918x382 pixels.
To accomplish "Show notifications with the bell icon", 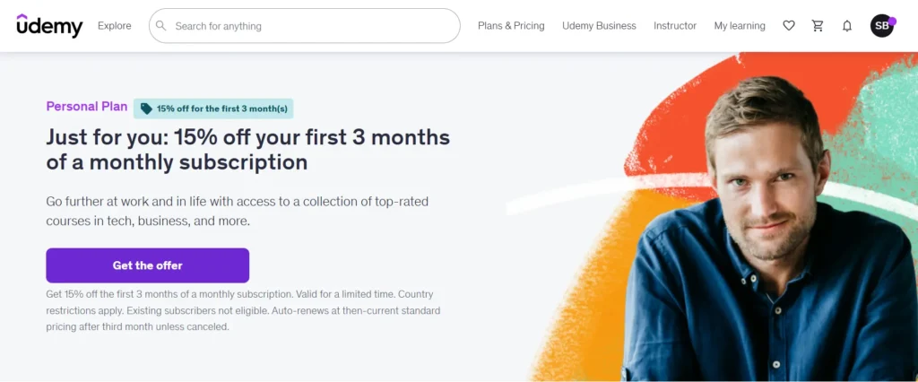I will click(x=847, y=26).
